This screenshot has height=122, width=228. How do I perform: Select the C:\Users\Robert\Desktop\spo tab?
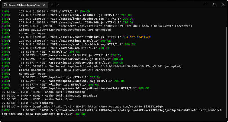point(24,5)
